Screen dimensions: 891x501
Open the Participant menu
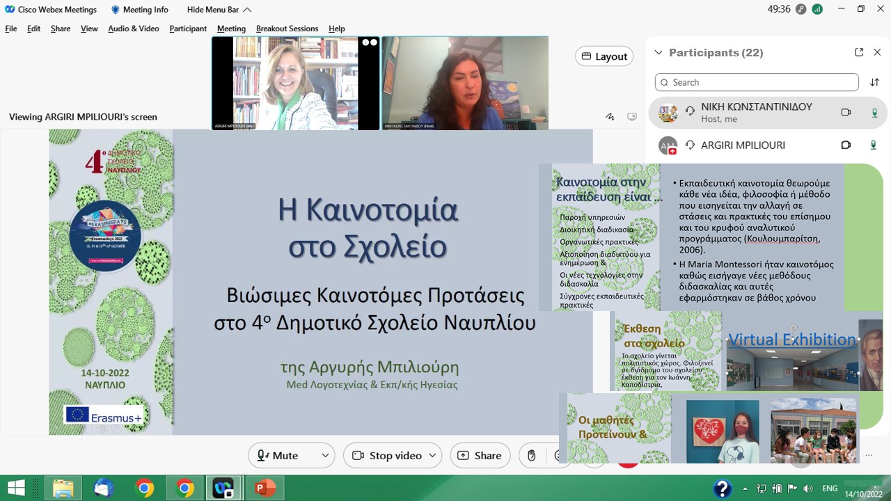pos(188,29)
